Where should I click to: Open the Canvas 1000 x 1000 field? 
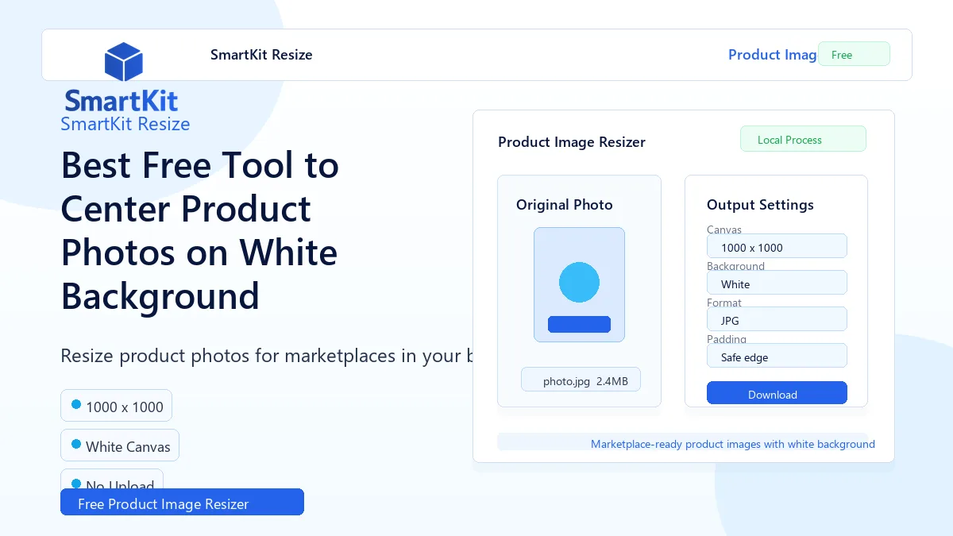pos(777,246)
